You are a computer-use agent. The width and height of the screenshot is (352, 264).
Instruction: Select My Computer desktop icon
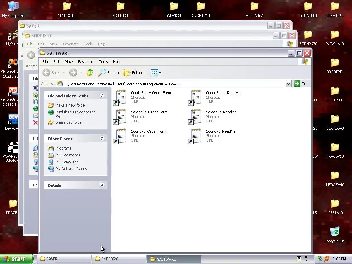coord(13,9)
